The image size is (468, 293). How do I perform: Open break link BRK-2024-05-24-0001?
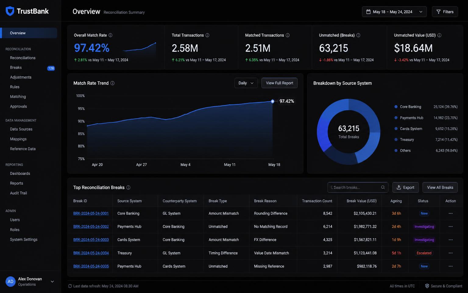pos(91,213)
